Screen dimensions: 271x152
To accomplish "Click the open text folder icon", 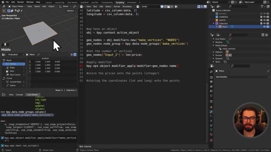I will (169, 7).
